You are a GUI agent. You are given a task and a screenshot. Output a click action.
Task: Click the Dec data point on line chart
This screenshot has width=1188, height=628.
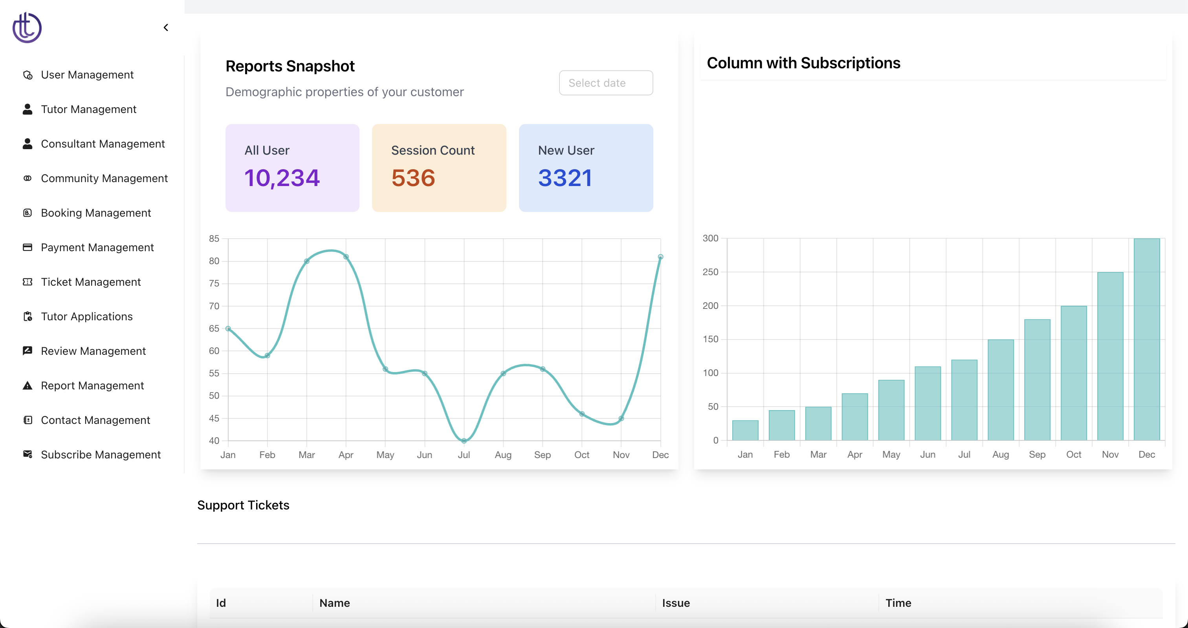point(660,257)
